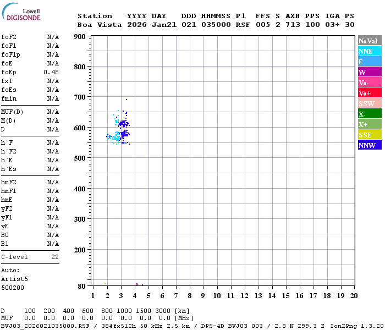Image resolution: width=385 pixels, height=330 pixels.
Task: Pick the SSE yellow legend swatch
Action: [x=370, y=135]
